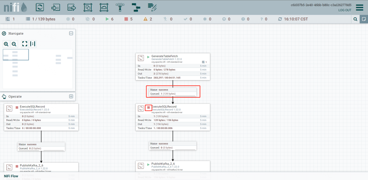The image size is (368, 180).
Task: Select the GenerateTableFetch processor title
Action: click(165, 56)
